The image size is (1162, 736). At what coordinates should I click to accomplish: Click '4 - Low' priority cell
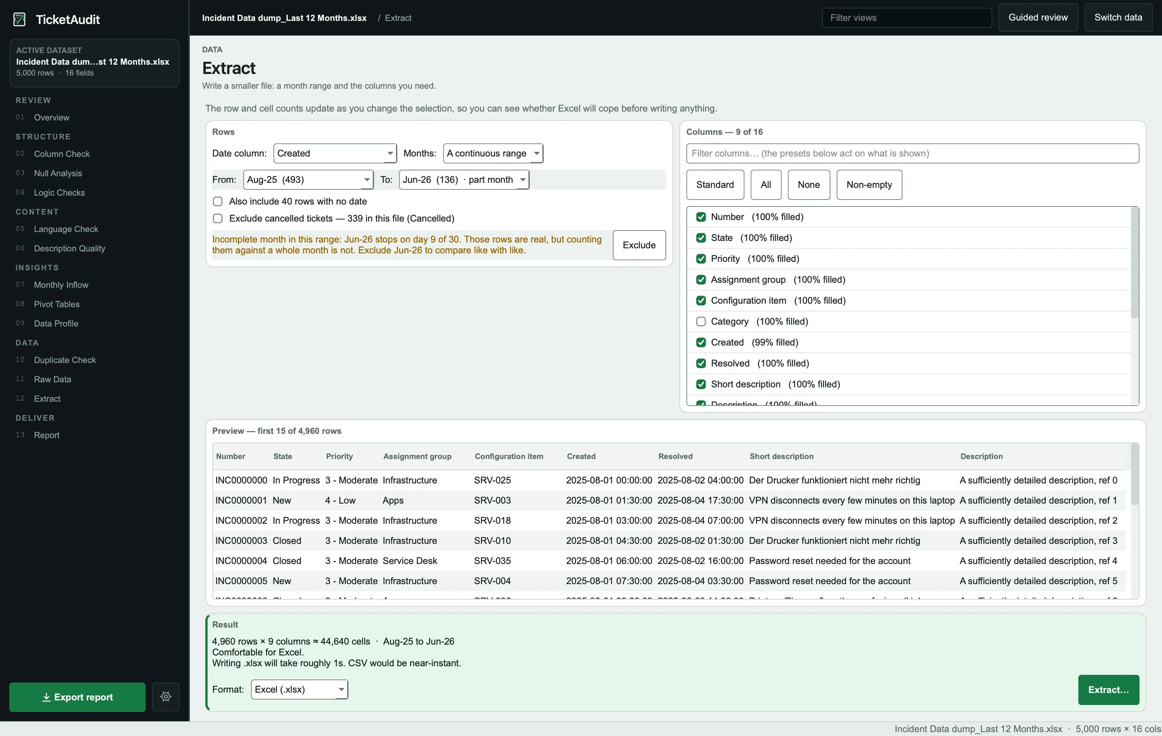click(x=340, y=500)
